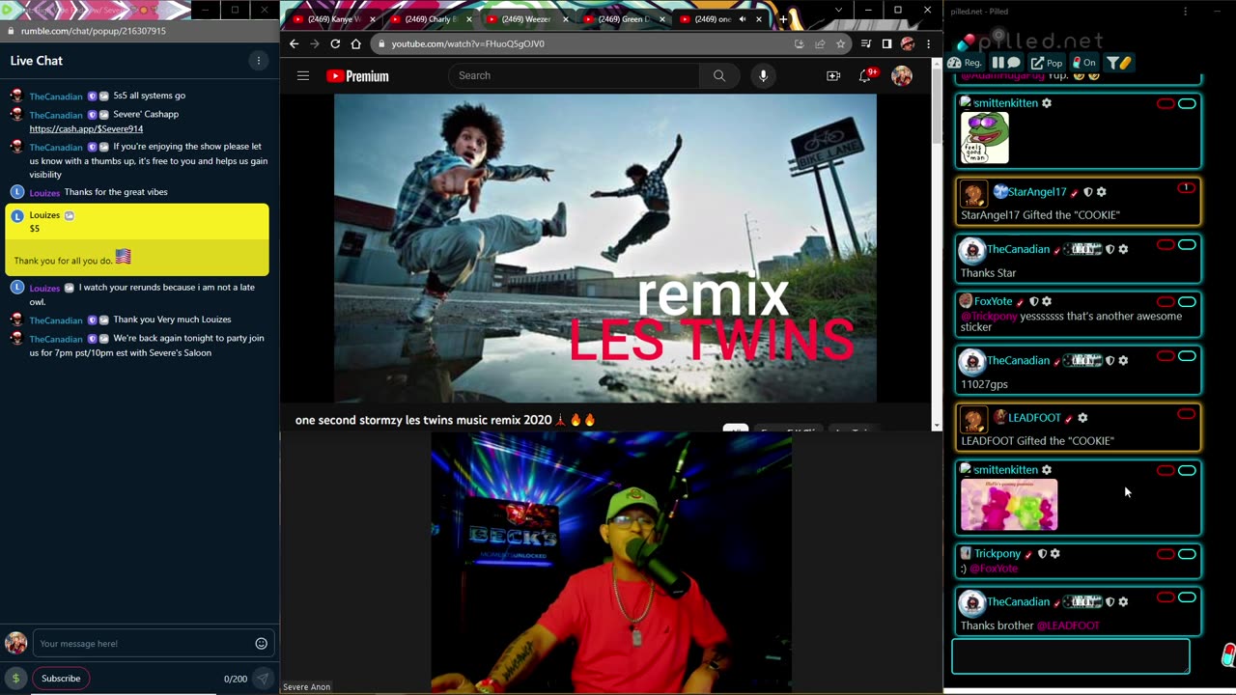Open the YouTube guide hamburger menu
1236x695 pixels.
click(x=303, y=75)
